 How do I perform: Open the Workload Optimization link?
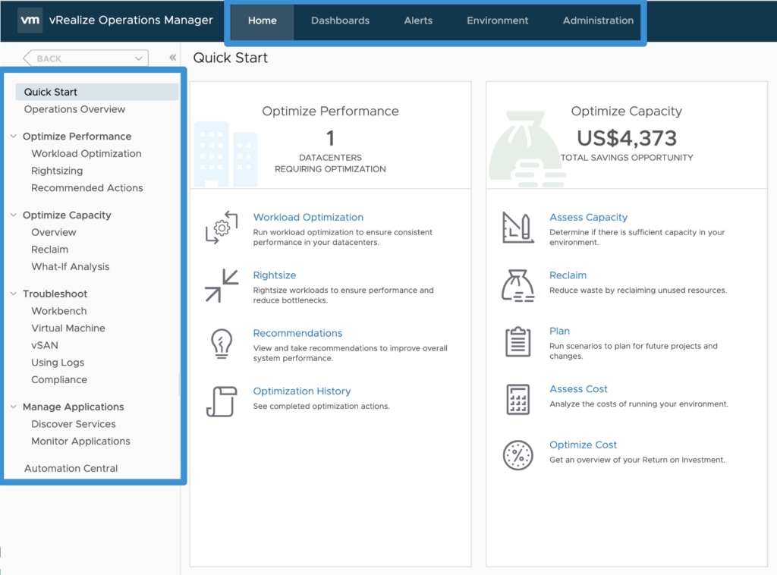coord(308,217)
